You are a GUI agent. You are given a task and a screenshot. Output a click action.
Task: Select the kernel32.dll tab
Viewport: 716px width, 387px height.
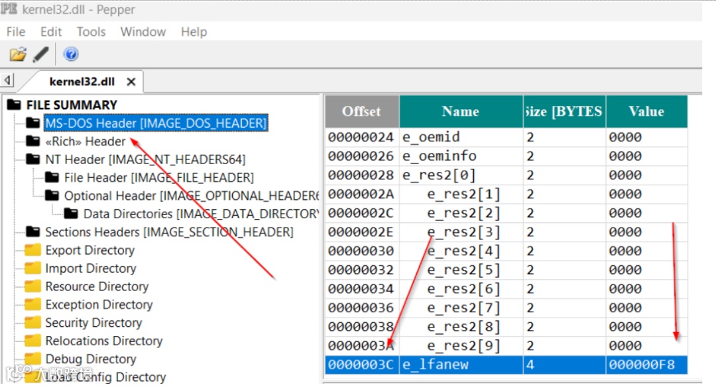pos(82,81)
